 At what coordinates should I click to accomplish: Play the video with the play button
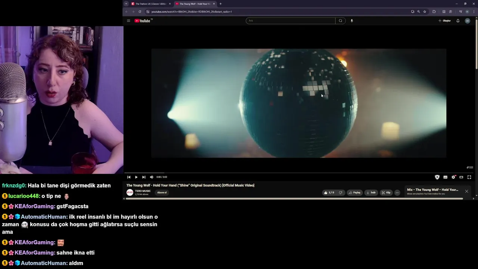tap(136, 177)
